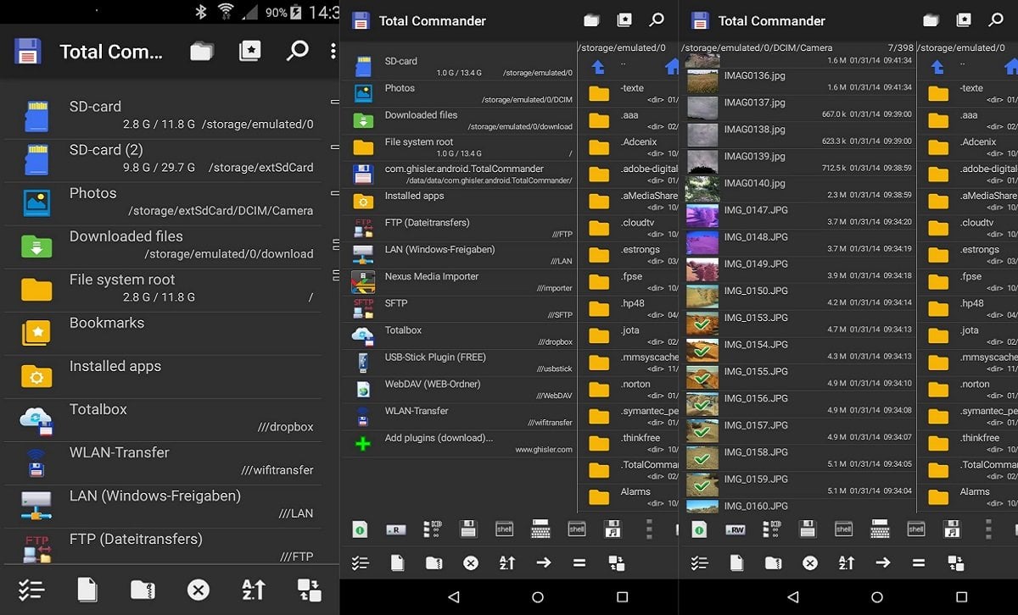This screenshot has width=1018, height=615.
Task: Open Downloaded files in the left screenshot
Action: click(x=161, y=245)
